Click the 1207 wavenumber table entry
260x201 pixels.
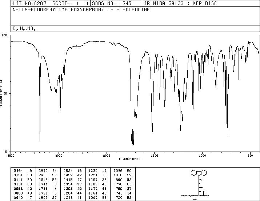point(93,180)
